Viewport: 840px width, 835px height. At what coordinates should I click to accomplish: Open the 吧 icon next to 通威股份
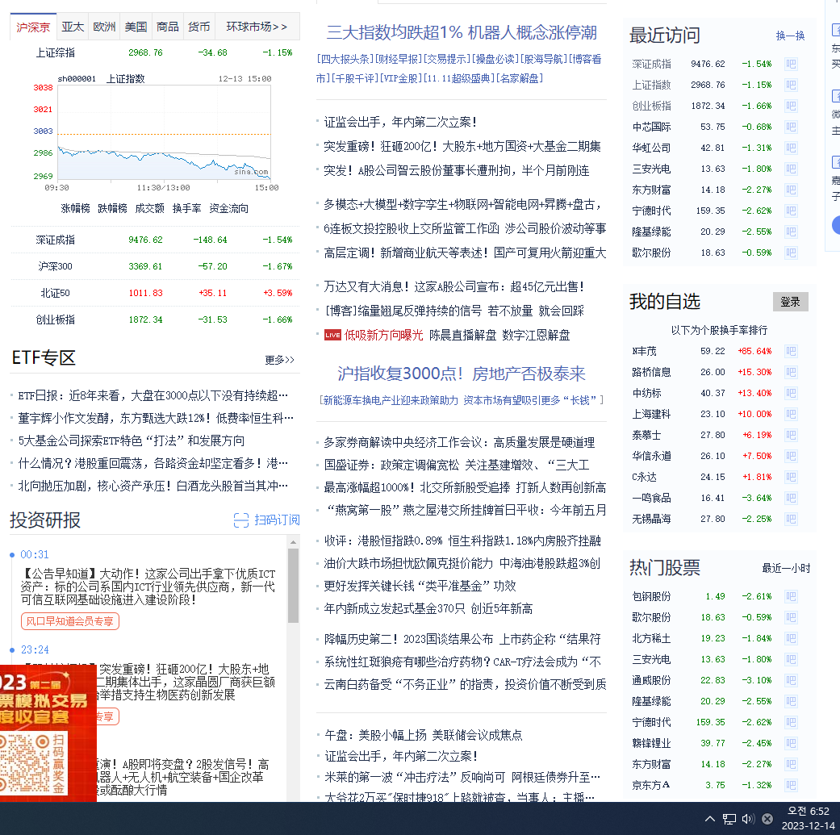click(x=791, y=680)
